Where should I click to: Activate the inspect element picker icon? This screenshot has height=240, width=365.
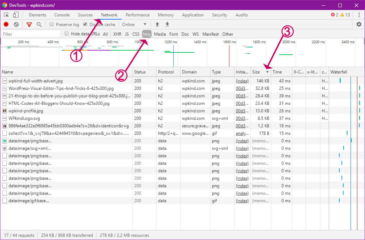pyautogui.click(x=6, y=15)
